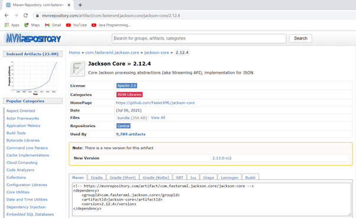This screenshot has width=356, height=218.
Task: Click the browser forward arrow
Action: coord(16,15)
